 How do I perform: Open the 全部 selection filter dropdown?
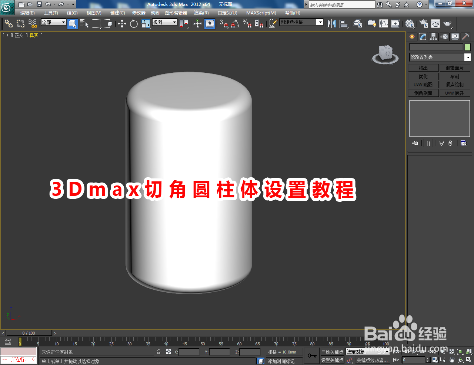53,22
